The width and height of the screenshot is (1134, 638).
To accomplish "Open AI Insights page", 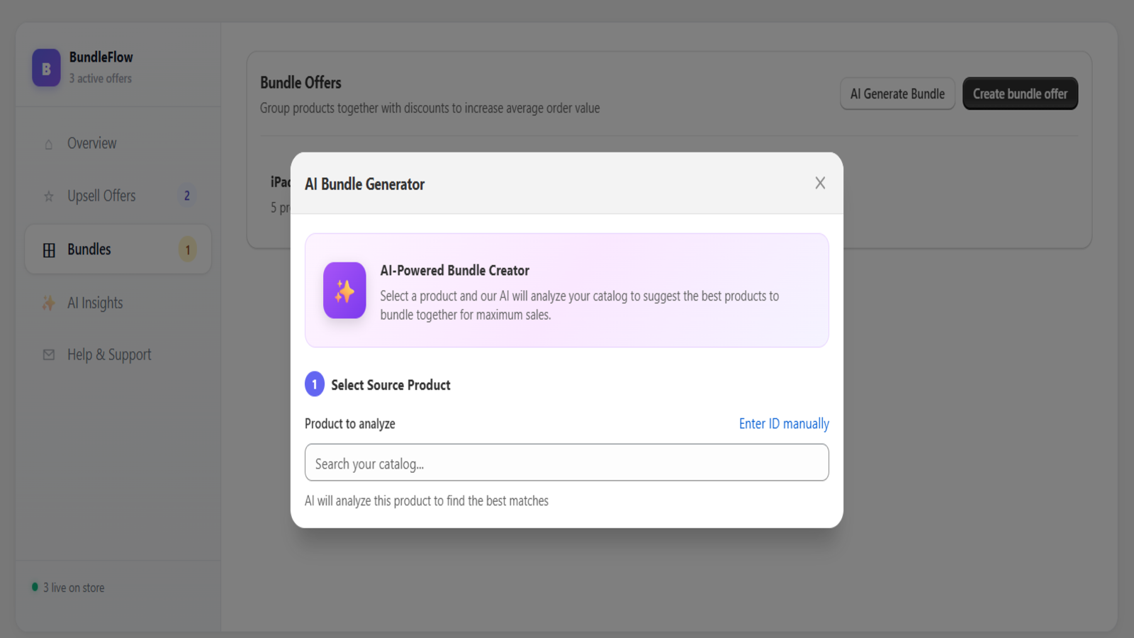I will point(95,303).
